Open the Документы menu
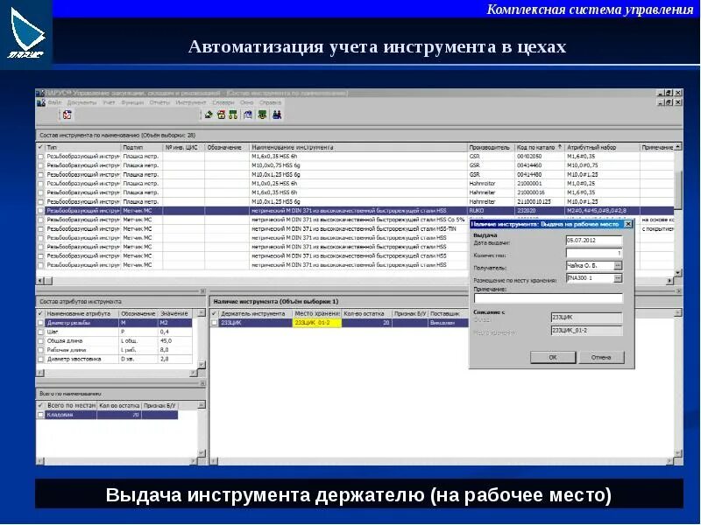 click(81, 102)
